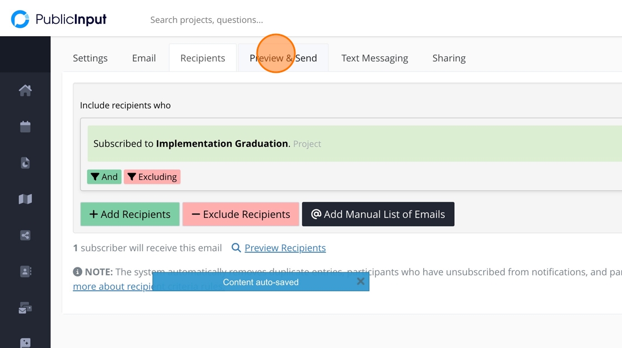Open the contacts book icon in sidebar
622x348 pixels.
[x=25, y=271]
